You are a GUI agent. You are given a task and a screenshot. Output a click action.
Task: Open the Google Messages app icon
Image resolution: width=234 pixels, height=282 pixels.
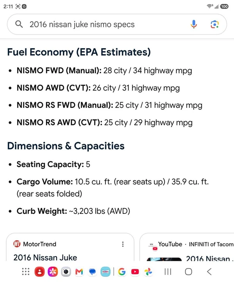click(93, 271)
